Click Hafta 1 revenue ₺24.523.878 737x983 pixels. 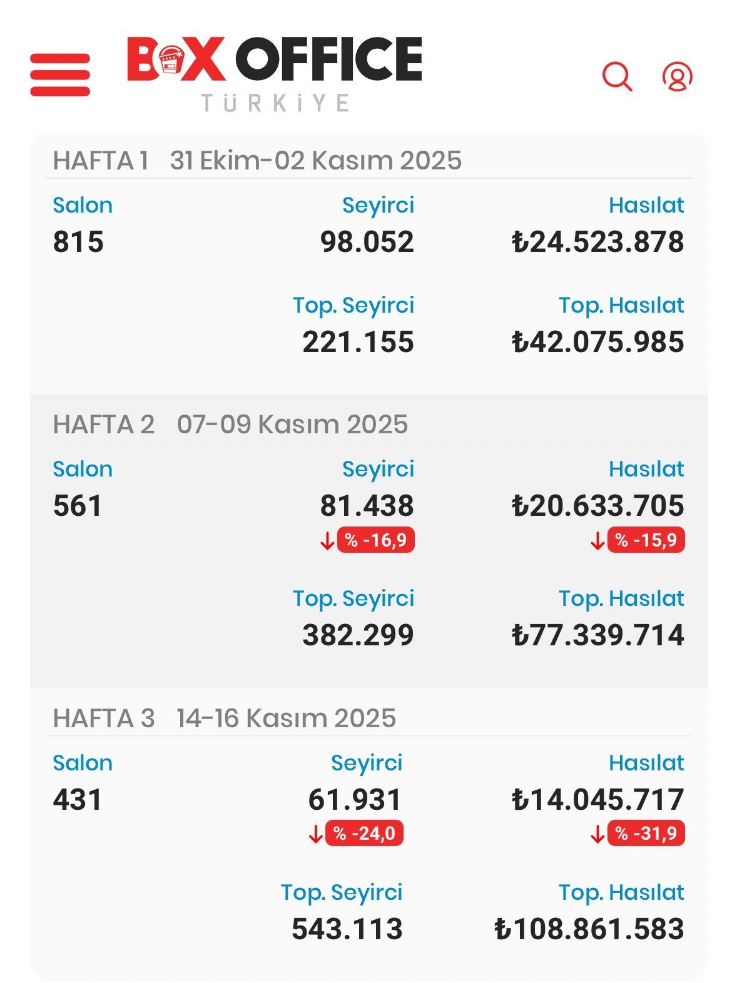pyautogui.click(x=597, y=242)
